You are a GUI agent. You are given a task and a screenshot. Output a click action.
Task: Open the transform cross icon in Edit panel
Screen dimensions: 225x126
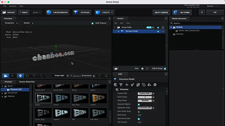click(x=127, y=85)
